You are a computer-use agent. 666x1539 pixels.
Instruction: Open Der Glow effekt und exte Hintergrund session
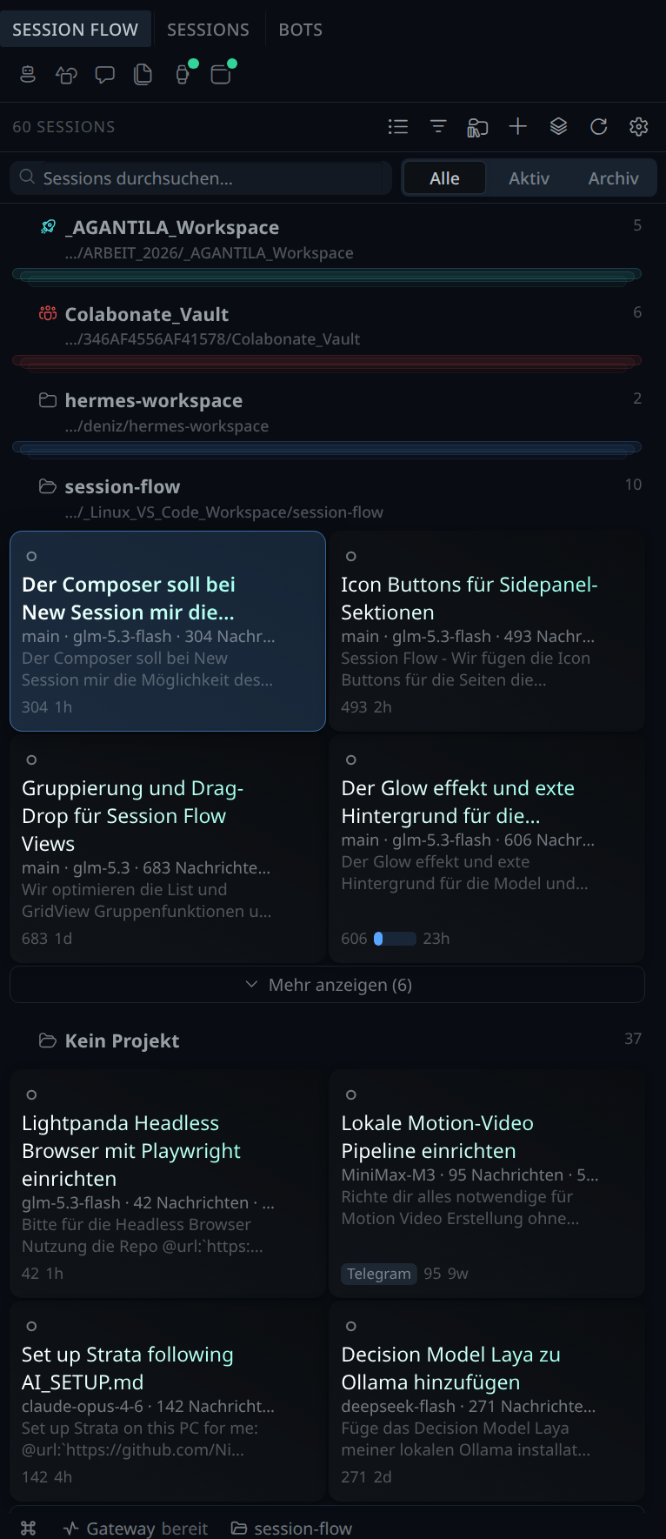[487, 848]
